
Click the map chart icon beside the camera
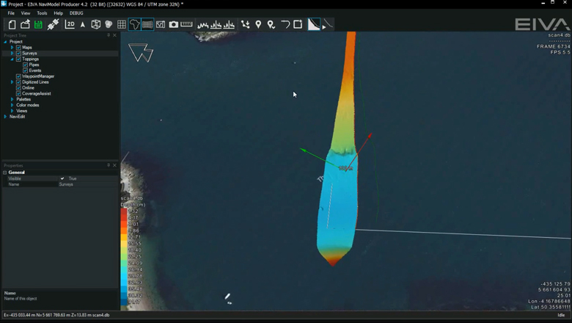(161, 24)
